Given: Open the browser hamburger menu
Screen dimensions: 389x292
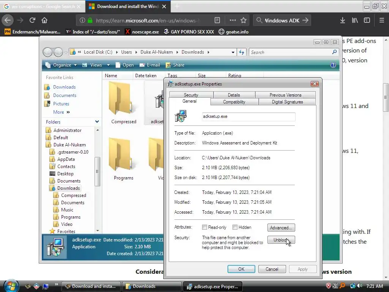Looking at the screenshot, I should click(382, 21).
